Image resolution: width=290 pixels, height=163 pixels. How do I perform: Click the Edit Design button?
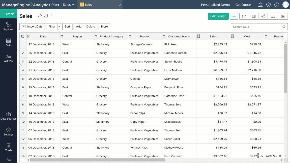(218, 16)
